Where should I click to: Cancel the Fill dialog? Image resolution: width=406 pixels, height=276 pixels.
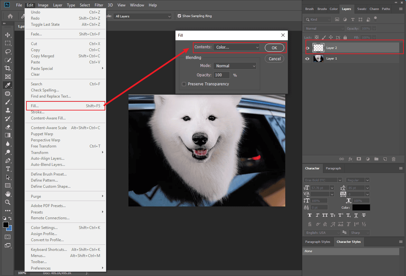click(x=274, y=59)
